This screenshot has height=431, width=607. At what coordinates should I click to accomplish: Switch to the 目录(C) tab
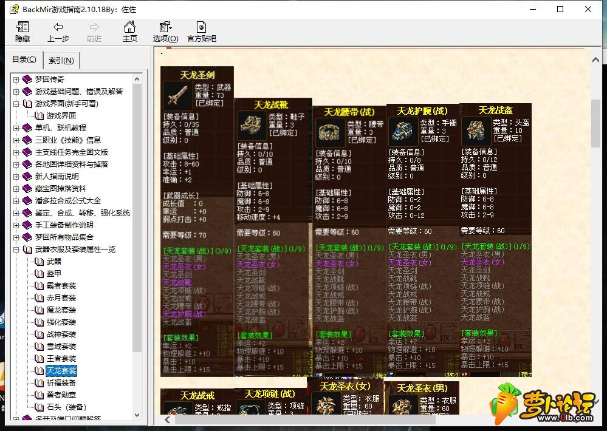tap(24, 59)
